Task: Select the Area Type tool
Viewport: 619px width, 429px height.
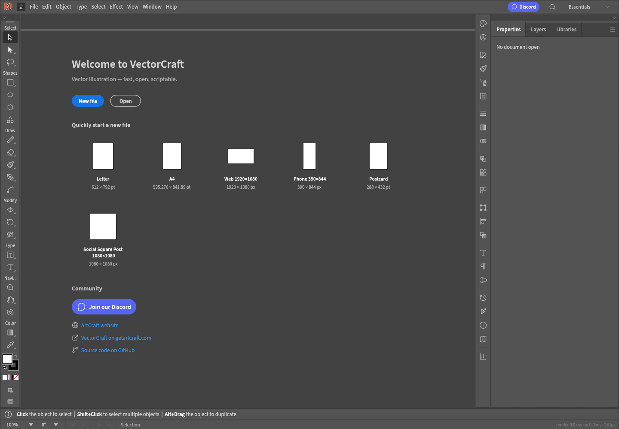Action: click(10, 255)
